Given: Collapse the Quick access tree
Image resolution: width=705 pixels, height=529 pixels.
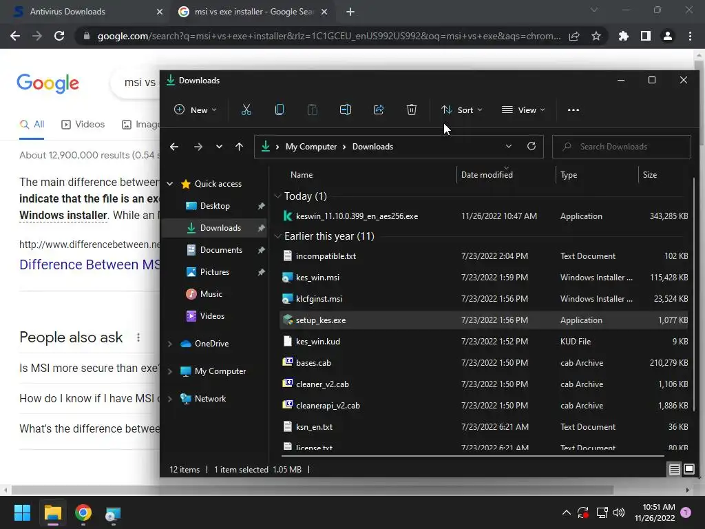Looking at the screenshot, I should pos(170,183).
